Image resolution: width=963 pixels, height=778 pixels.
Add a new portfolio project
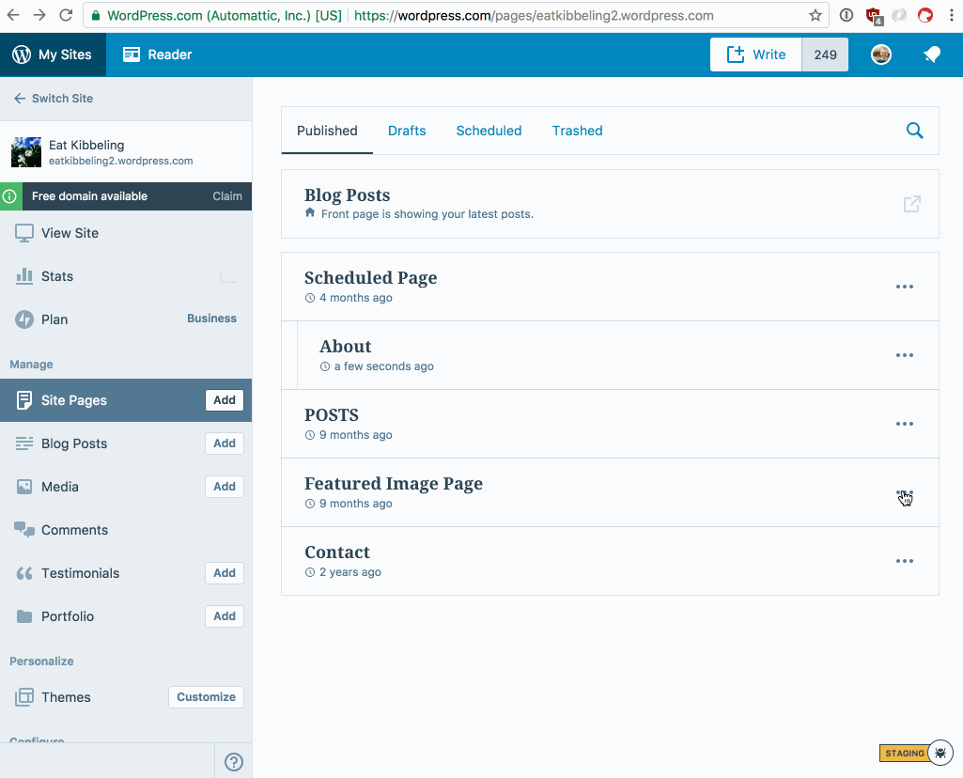pos(225,615)
